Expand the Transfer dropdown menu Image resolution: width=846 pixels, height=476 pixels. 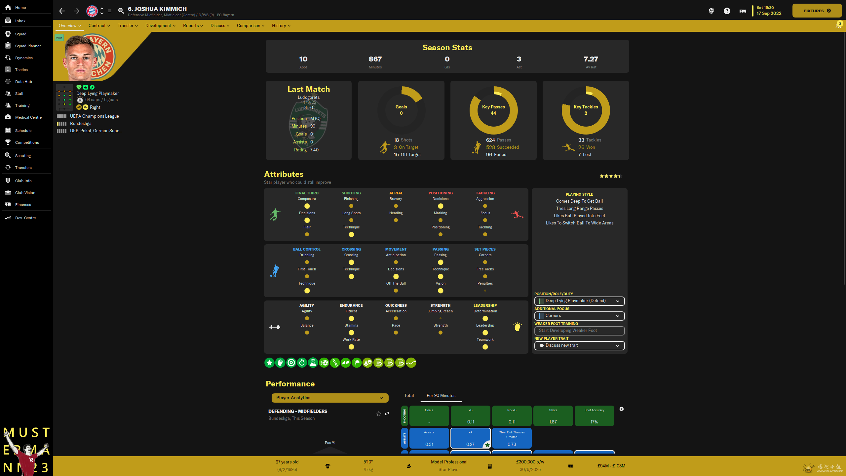pyautogui.click(x=128, y=25)
